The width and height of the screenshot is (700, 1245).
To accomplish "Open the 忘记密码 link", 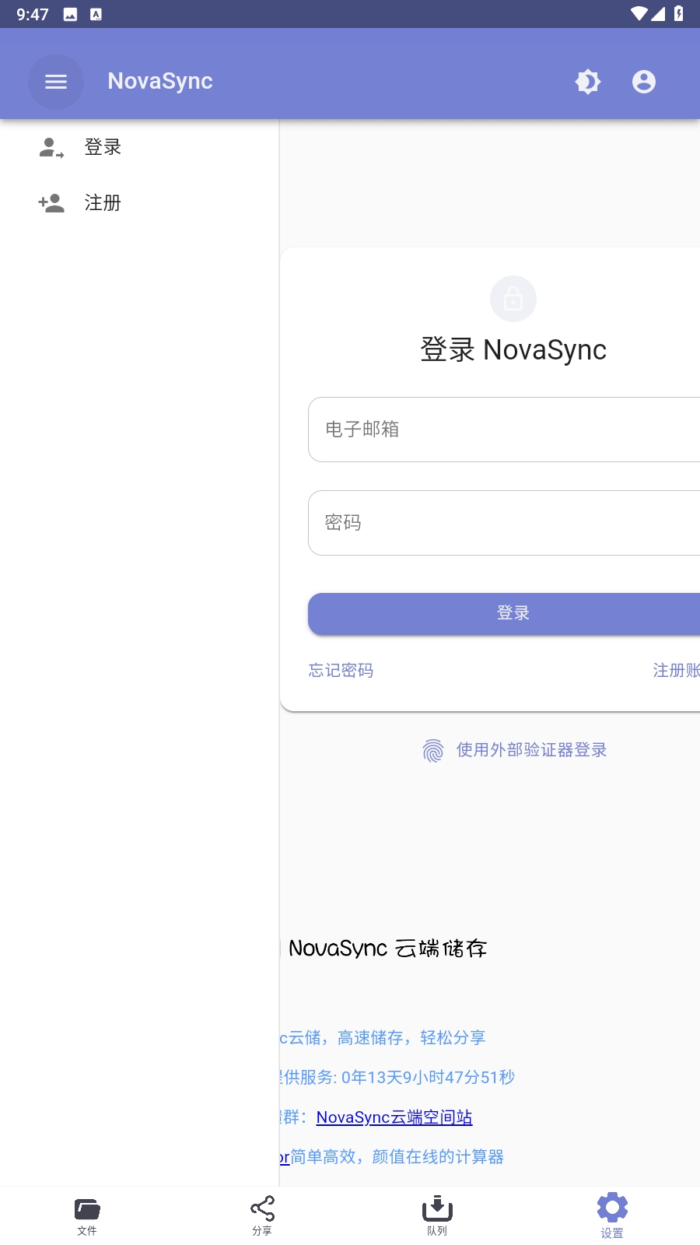I will [341, 670].
